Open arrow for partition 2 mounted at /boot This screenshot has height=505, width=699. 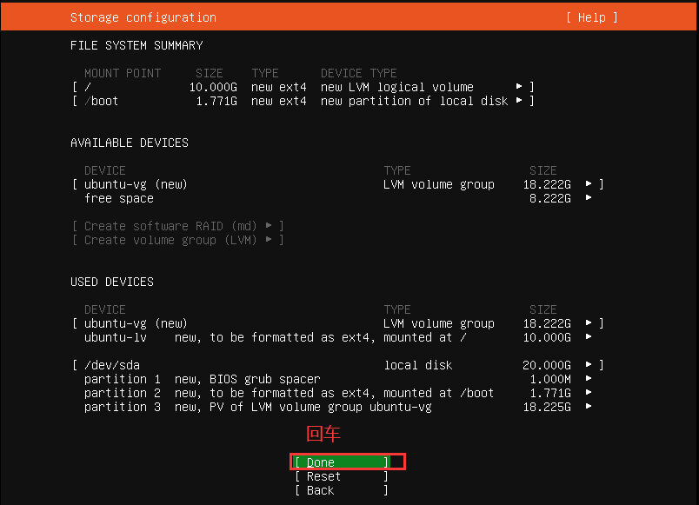[x=589, y=393]
